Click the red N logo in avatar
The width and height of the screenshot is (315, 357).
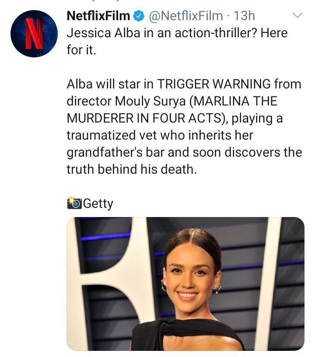pyautogui.click(x=34, y=34)
